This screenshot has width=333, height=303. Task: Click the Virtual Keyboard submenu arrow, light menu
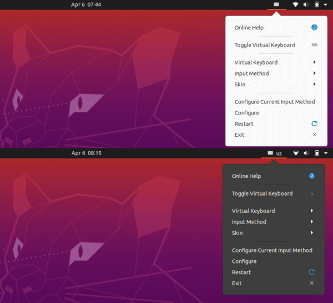click(315, 62)
